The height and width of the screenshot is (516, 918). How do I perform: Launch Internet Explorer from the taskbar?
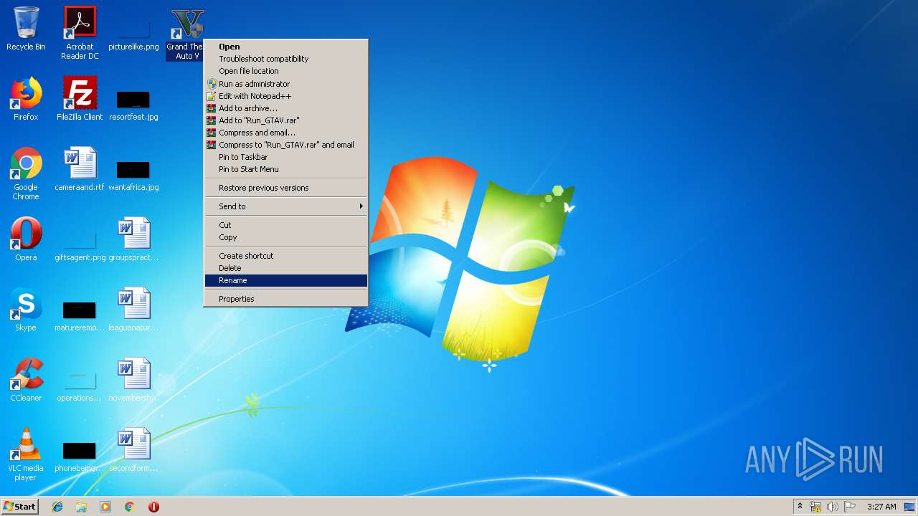pyautogui.click(x=57, y=507)
